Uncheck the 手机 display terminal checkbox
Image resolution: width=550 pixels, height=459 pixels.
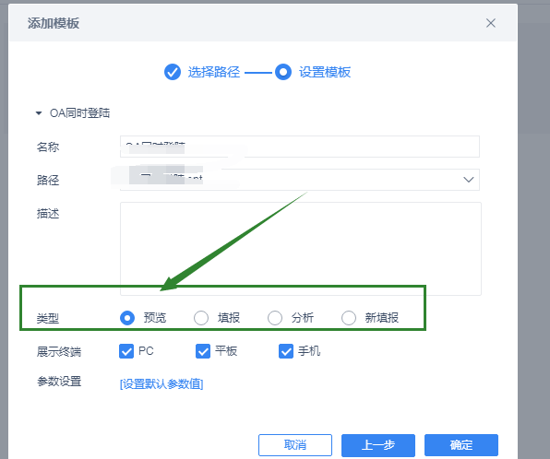tap(286, 351)
